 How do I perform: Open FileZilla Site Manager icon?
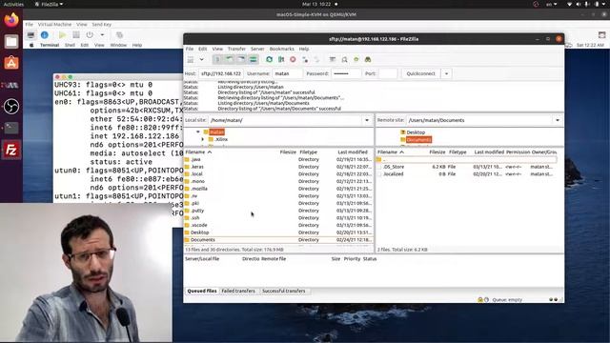coord(191,59)
